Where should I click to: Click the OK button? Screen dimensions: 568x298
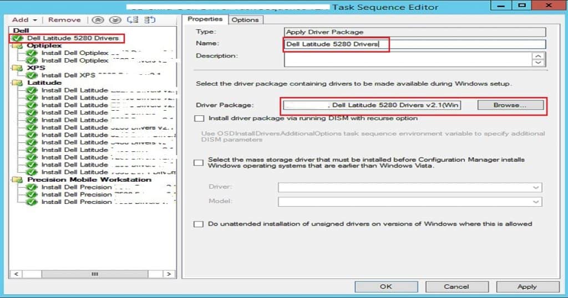pos(386,286)
